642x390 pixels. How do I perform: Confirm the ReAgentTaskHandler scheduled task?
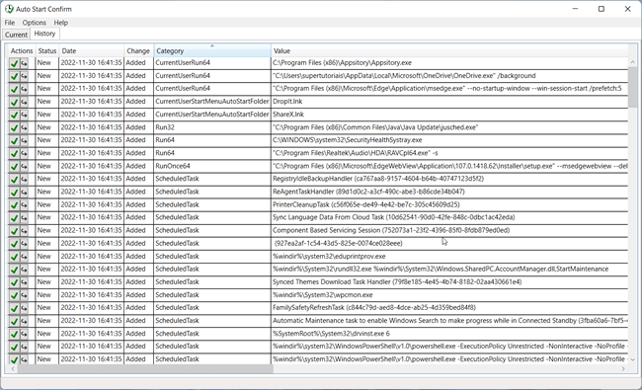(x=15, y=193)
